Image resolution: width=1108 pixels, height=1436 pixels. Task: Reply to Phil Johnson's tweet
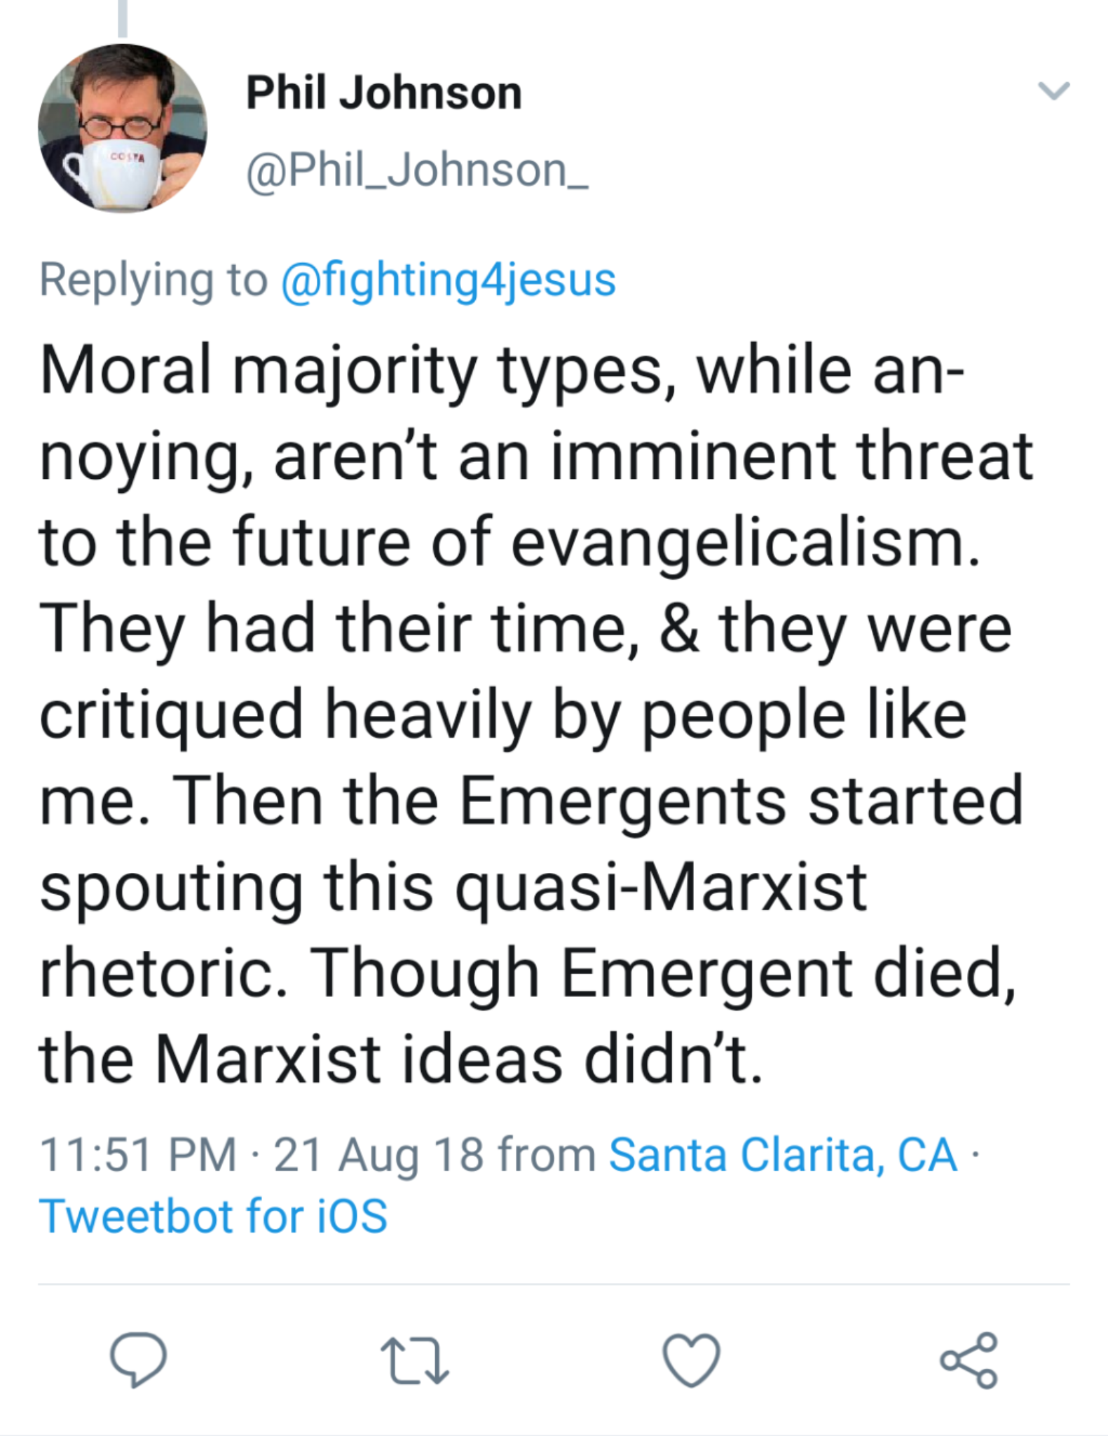click(137, 1360)
